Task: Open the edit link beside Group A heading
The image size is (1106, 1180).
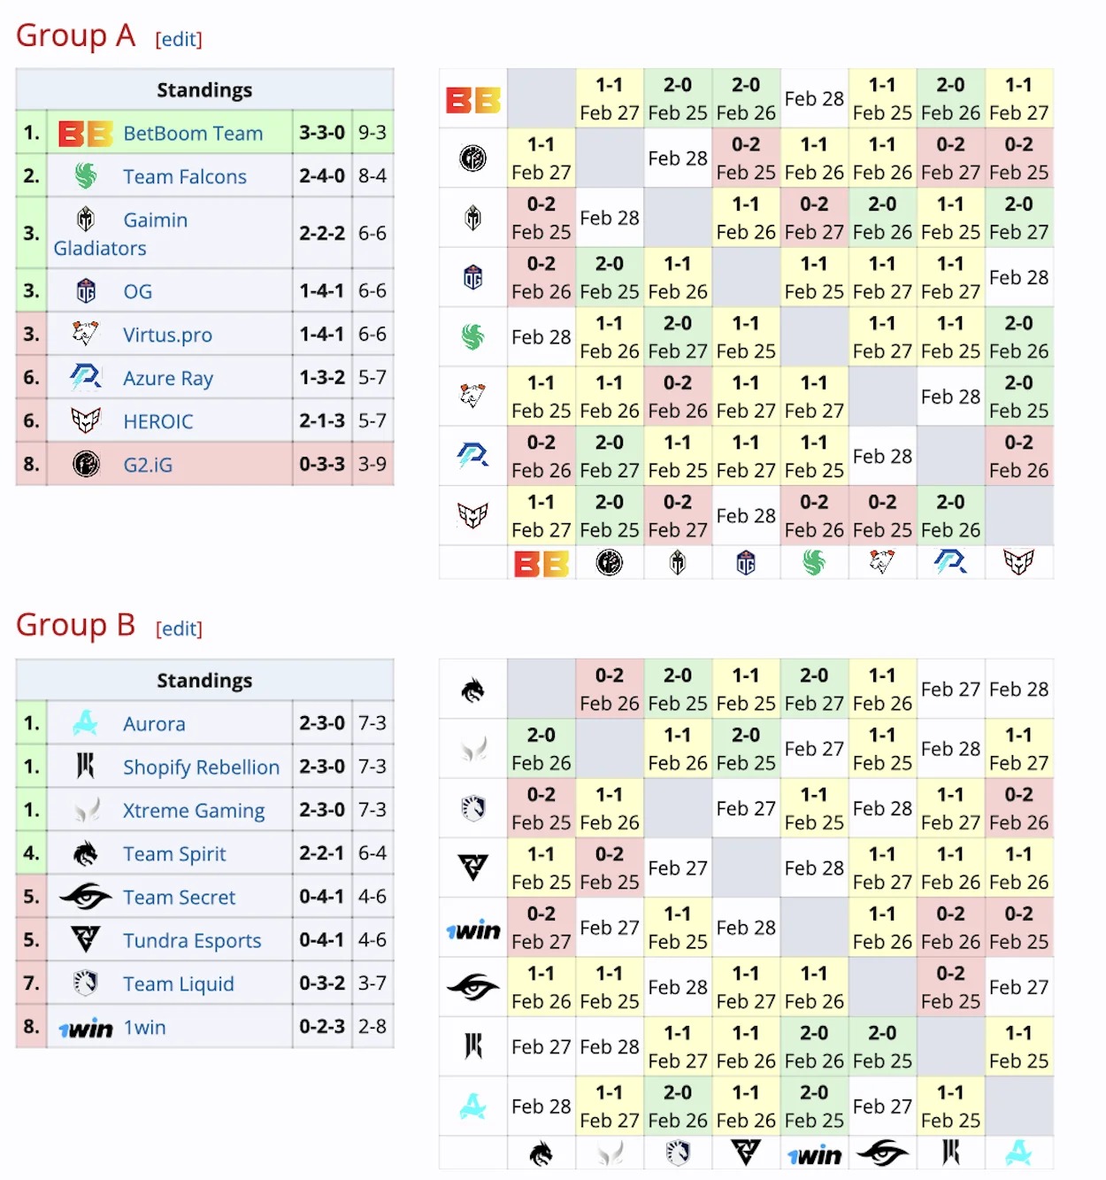Action: point(179,40)
